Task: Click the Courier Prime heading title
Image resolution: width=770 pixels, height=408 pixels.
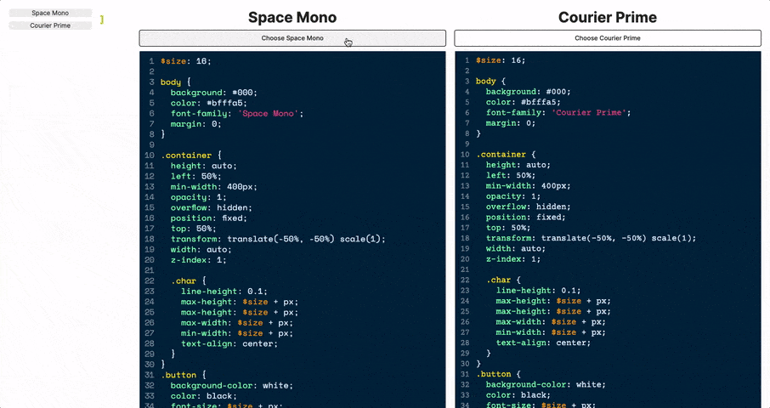Action: (607, 17)
